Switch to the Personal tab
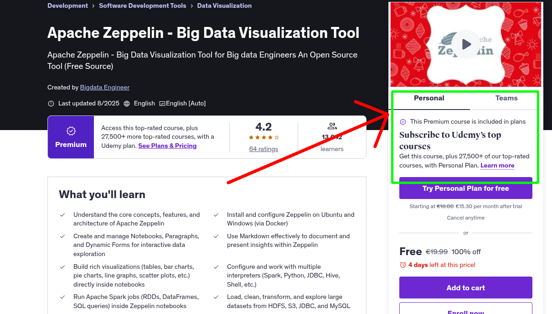 tap(429, 98)
